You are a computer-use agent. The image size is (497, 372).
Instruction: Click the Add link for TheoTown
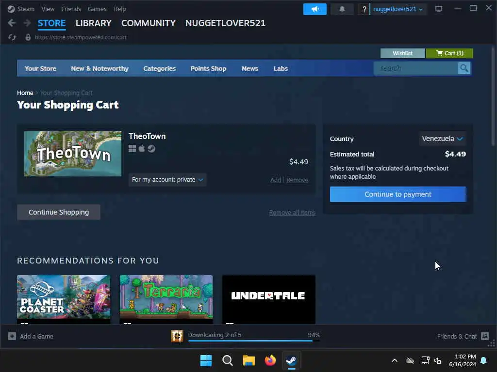click(x=276, y=180)
